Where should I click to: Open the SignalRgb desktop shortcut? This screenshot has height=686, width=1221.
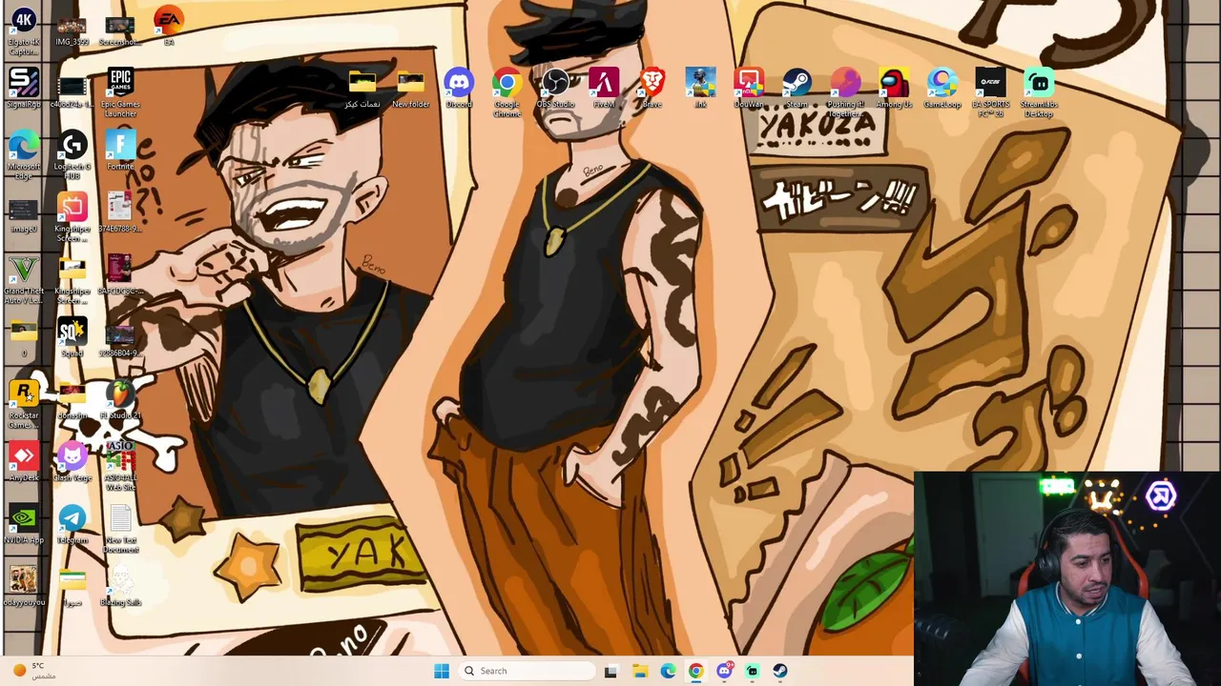point(24,89)
